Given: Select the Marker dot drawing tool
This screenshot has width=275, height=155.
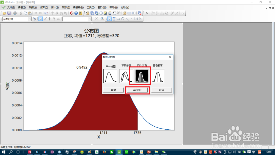Looking at the screenshot, I should [131, 19].
